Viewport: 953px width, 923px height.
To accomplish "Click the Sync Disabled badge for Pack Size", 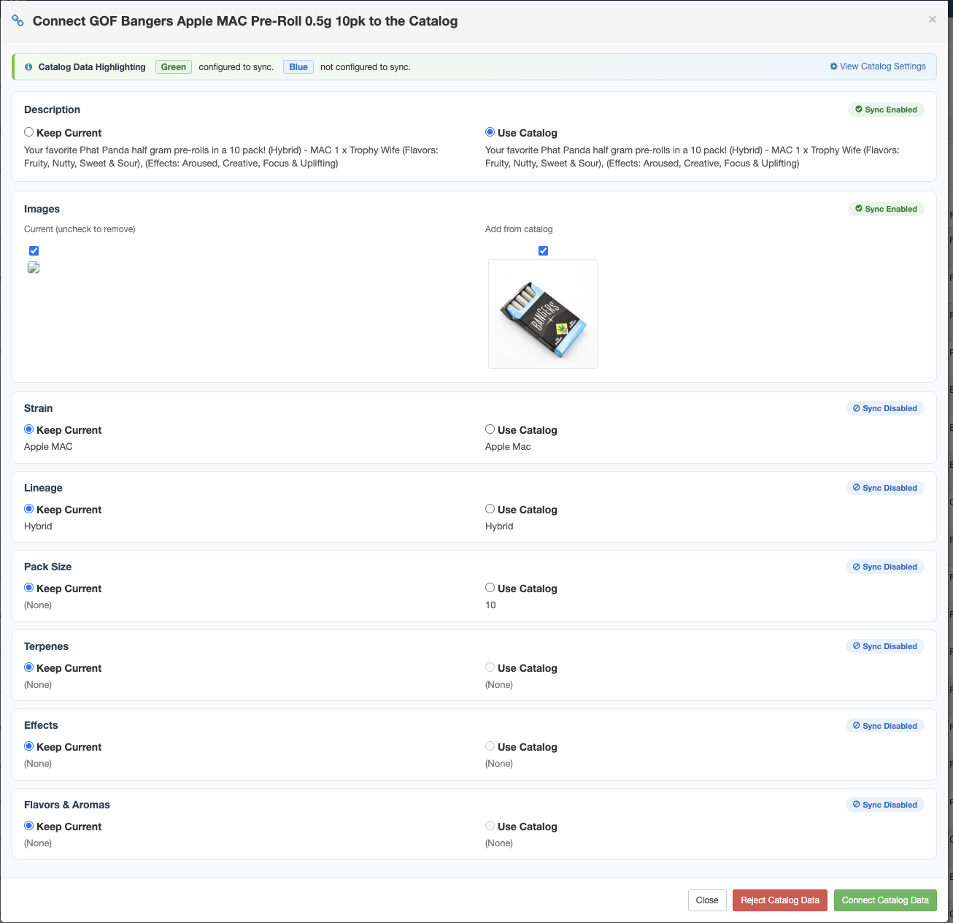I will pos(885,567).
